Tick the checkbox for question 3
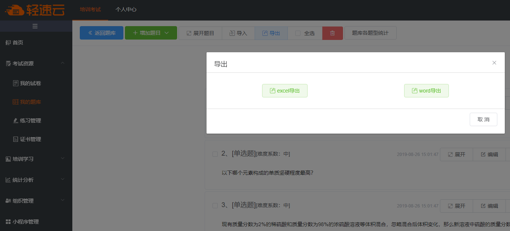This screenshot has height=231, width=510. pos(215,206)
